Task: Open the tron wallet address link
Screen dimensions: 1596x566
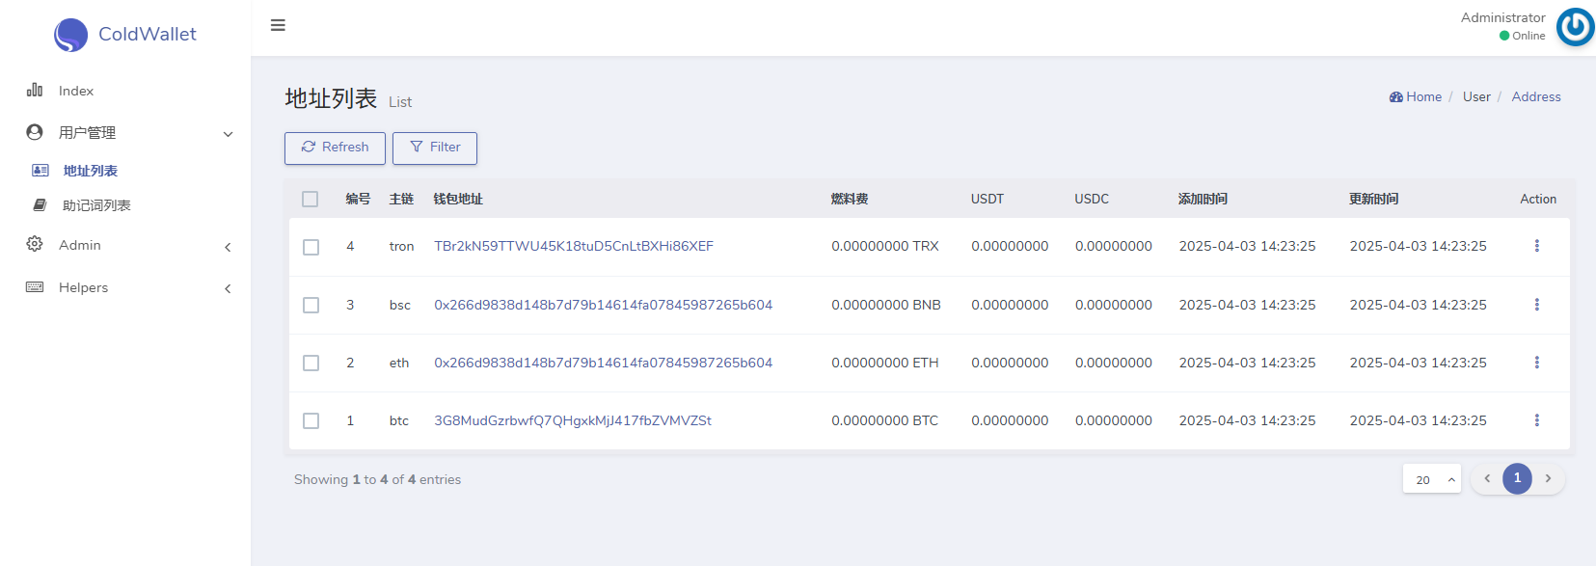Action: [x=574, y=246]
